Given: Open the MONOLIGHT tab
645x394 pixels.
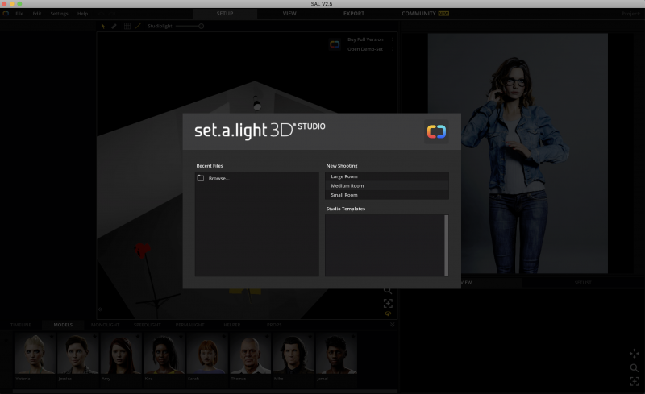Looking at the screenshot, I should (106, 325).
